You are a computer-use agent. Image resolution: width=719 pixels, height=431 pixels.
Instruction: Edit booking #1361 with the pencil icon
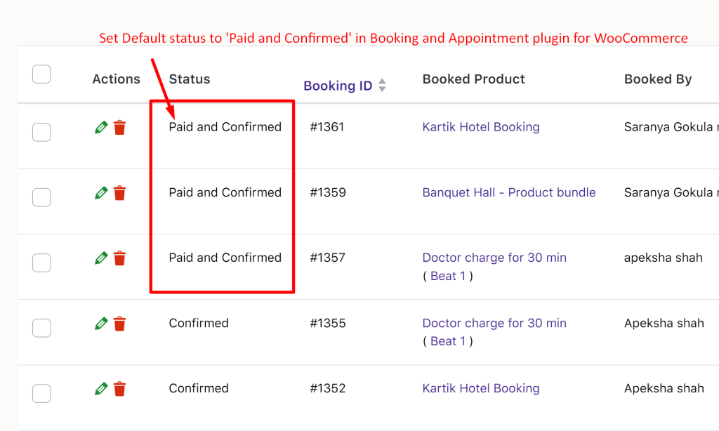point(101,128)
